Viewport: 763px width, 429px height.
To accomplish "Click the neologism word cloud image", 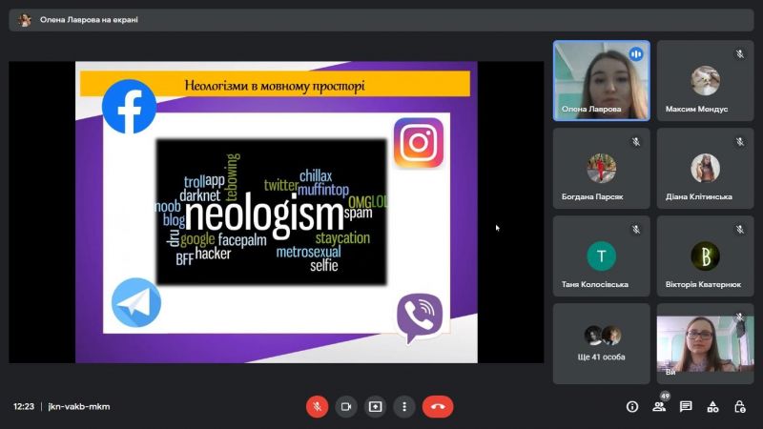I will coord(272,212).
